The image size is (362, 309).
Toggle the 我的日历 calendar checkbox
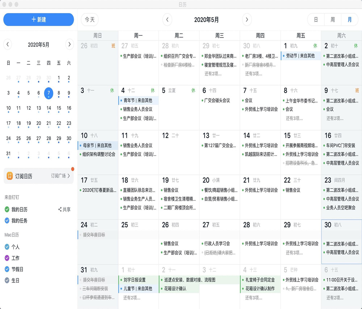click(7, 209)
